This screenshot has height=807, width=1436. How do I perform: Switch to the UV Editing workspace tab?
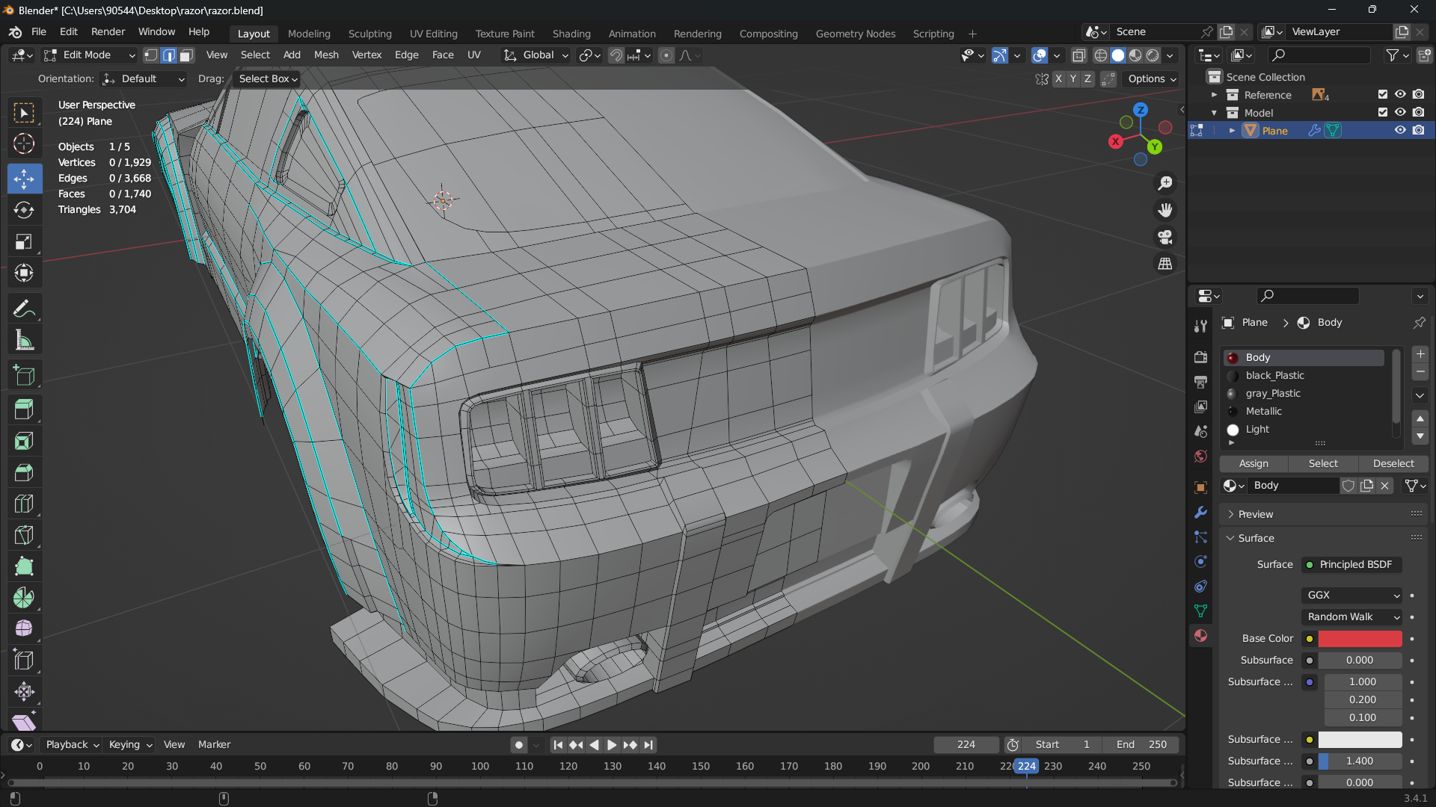click(433, 34)
